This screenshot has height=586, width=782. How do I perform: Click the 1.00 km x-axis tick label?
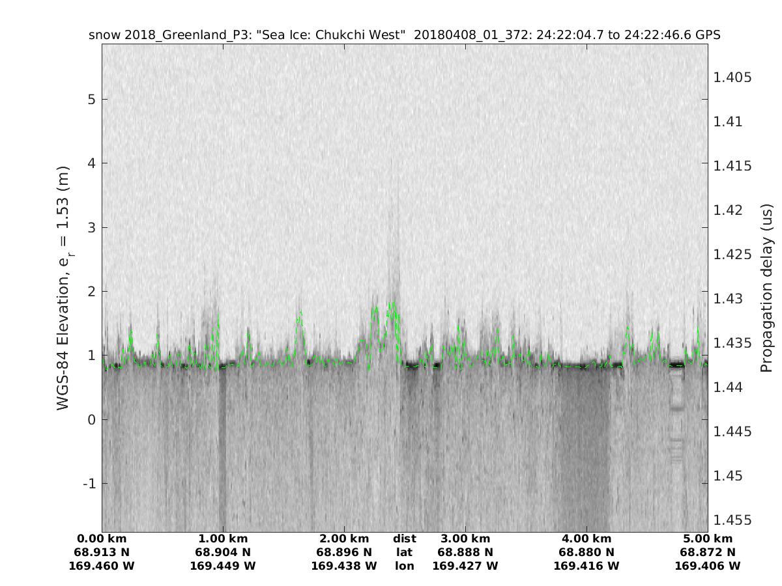pos(223,538)
